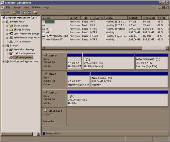The width and height of the screenshot is (170, 142).
Task: Select Disk 1's 47 MB FAT partition block
Action: click(79, 82)
